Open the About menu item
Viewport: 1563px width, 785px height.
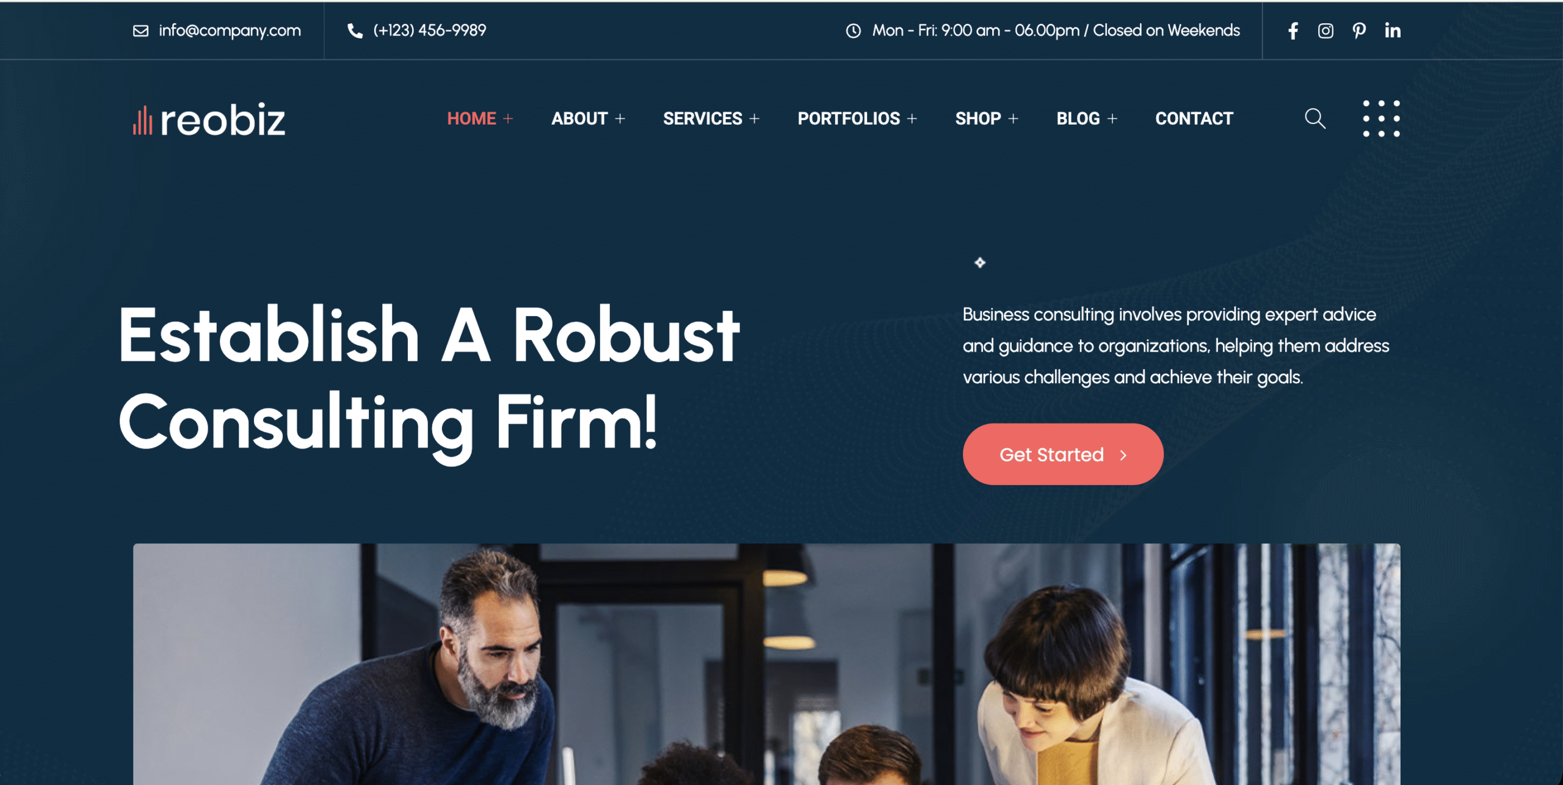point(579,118)
